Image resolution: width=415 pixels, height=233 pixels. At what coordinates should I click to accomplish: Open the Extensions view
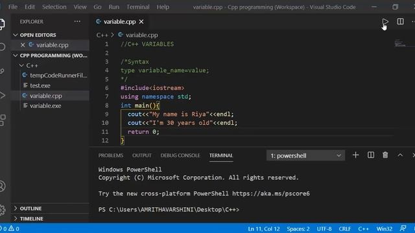[x=2, y=120]
